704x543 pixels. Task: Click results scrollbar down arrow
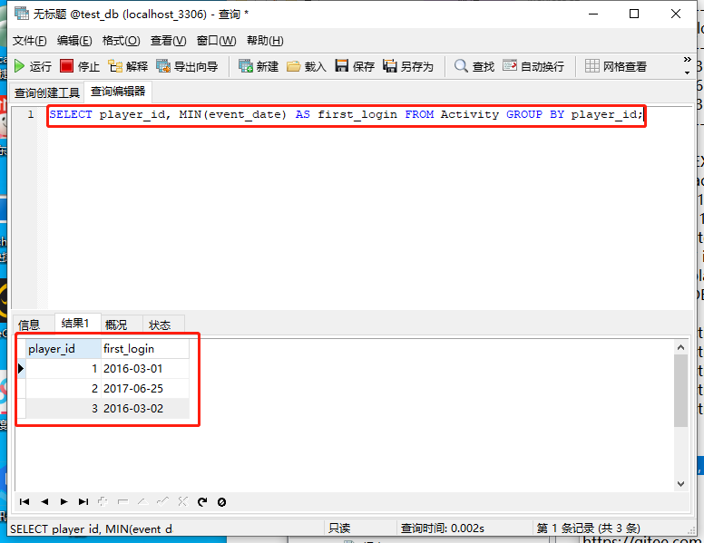(680, 484)
